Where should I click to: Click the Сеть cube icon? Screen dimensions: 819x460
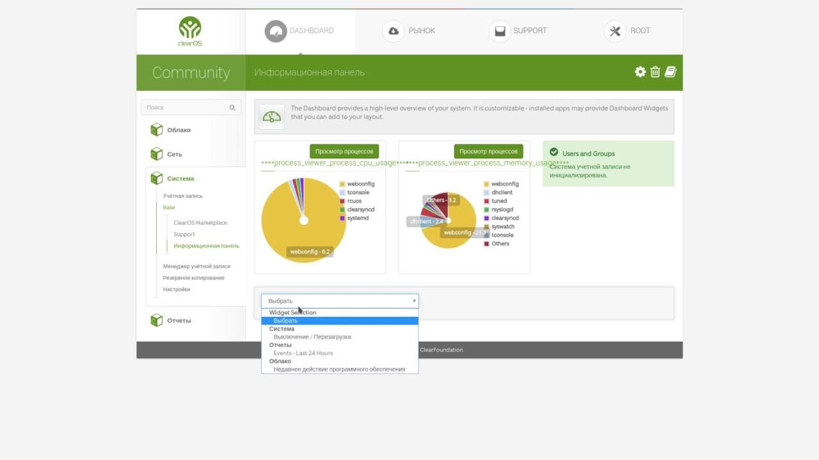pyautogui.click(x=156, y=154)
